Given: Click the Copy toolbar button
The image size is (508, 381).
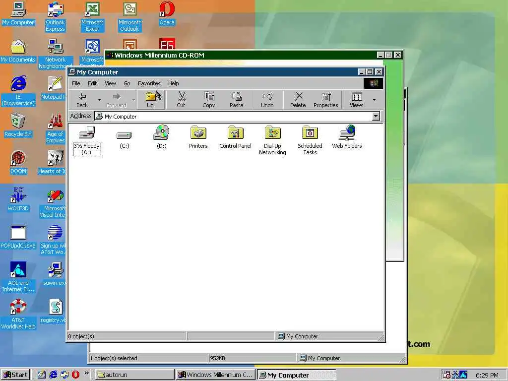Looking at the screenshot, I should tap(209, 100).
